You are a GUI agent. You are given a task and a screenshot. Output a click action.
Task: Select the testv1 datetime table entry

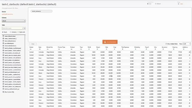(12, 60)
